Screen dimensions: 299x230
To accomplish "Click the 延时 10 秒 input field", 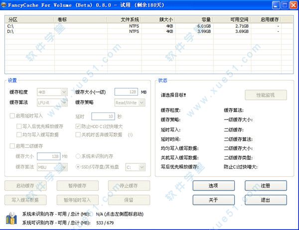I will pos(103,116).
